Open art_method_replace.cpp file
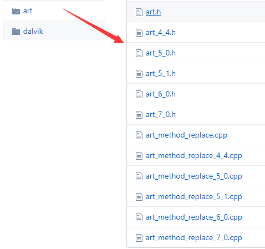The width and height of the screenshot is (265, 249). (x=186, y=135)
